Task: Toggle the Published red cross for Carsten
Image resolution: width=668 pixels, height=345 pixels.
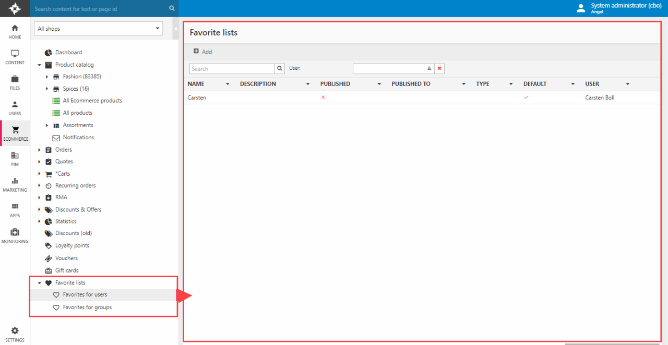Action: pyautogui.click(x=323, y=97)
